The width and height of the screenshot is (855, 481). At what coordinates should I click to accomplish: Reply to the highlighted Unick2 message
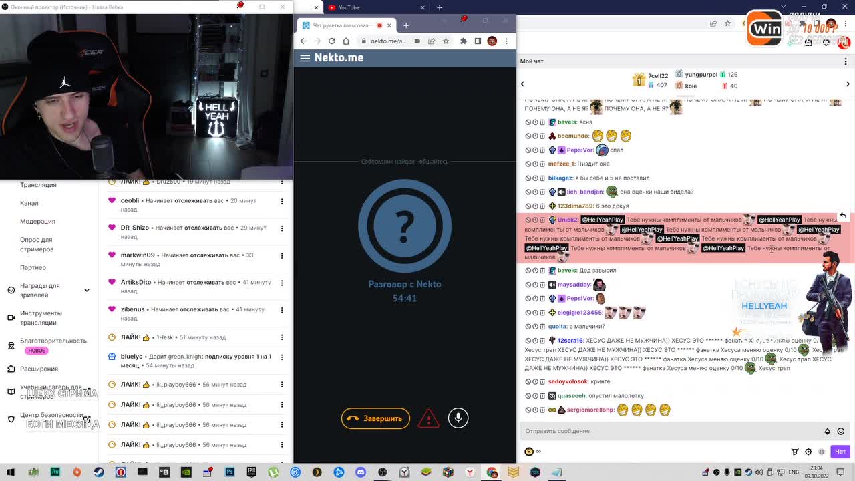(x=843, y=216)
